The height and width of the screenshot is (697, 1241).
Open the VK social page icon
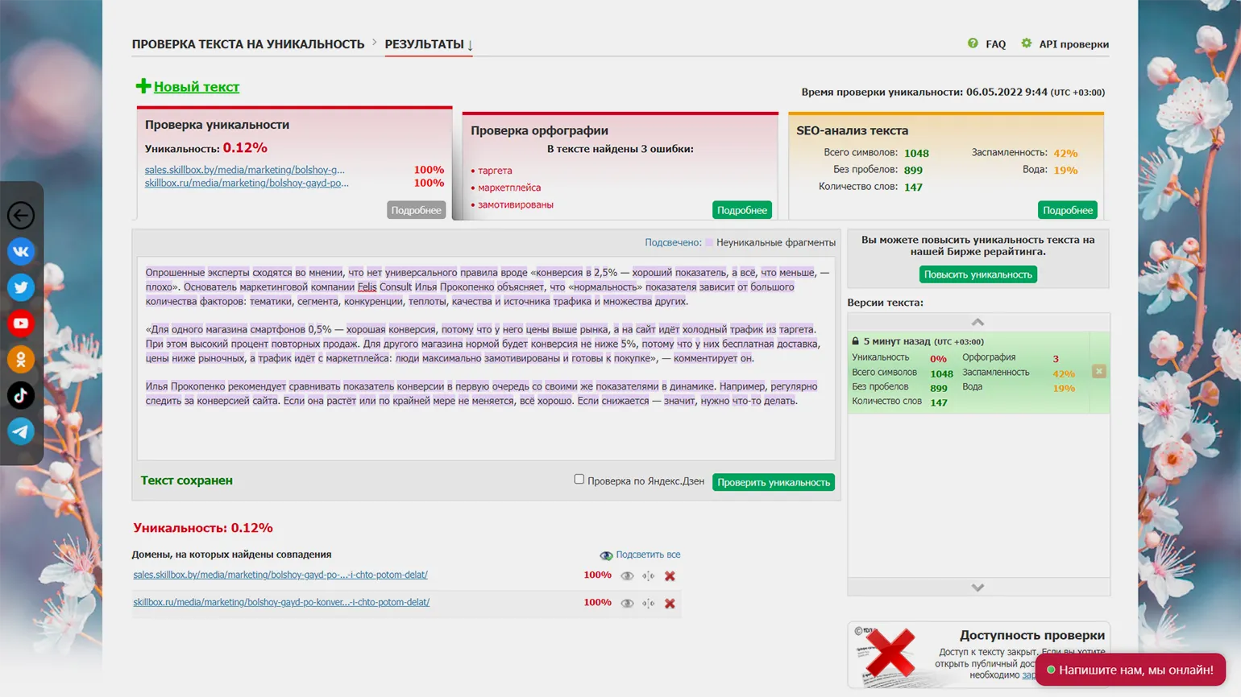tap(21, 252)
